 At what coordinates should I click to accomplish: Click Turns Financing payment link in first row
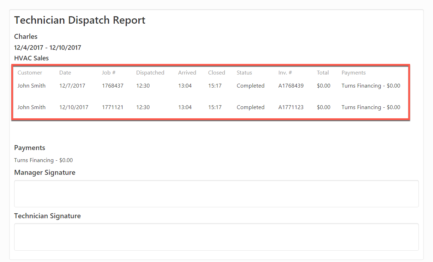coord(371,85)
